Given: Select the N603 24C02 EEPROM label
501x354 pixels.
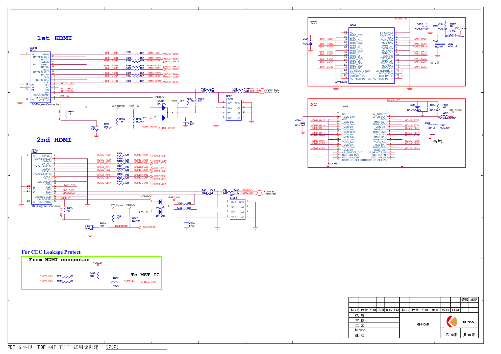Looking at the screenshot, I should pos(233,197).
